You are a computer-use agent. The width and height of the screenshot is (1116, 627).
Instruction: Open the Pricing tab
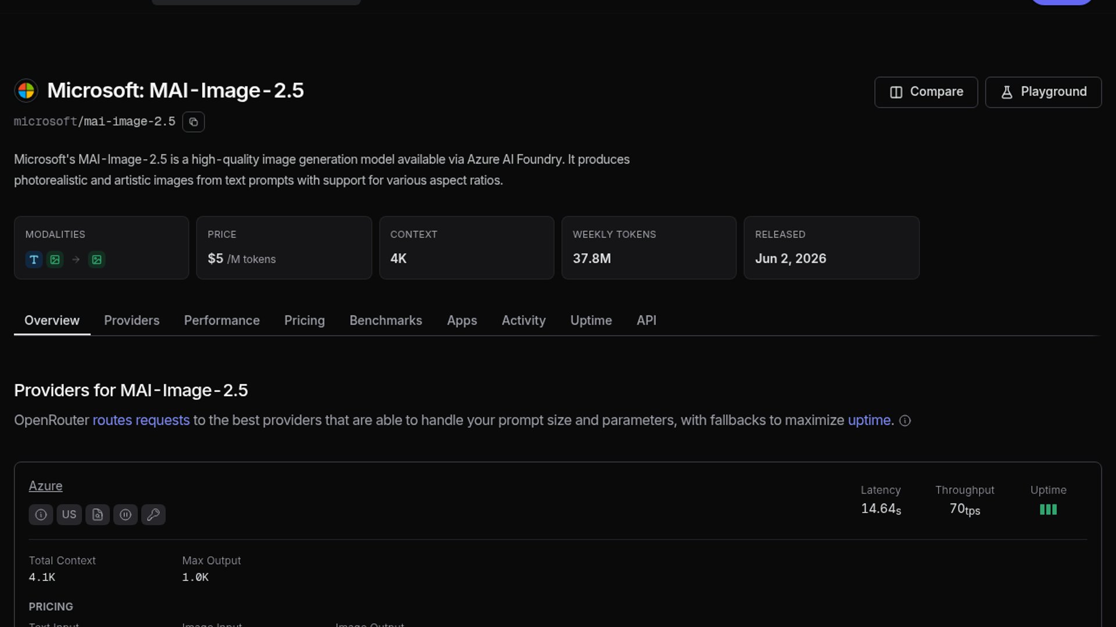pyautogui.click(x=304, y=320)
